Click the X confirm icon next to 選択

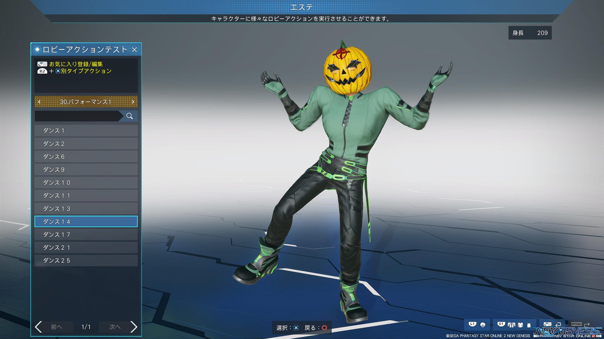click(x=296, y=328)
